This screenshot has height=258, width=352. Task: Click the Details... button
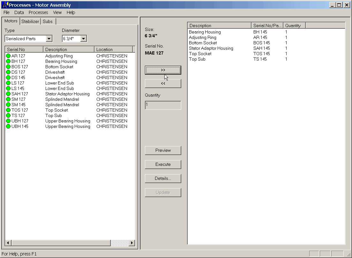click(x=163, y=179)
